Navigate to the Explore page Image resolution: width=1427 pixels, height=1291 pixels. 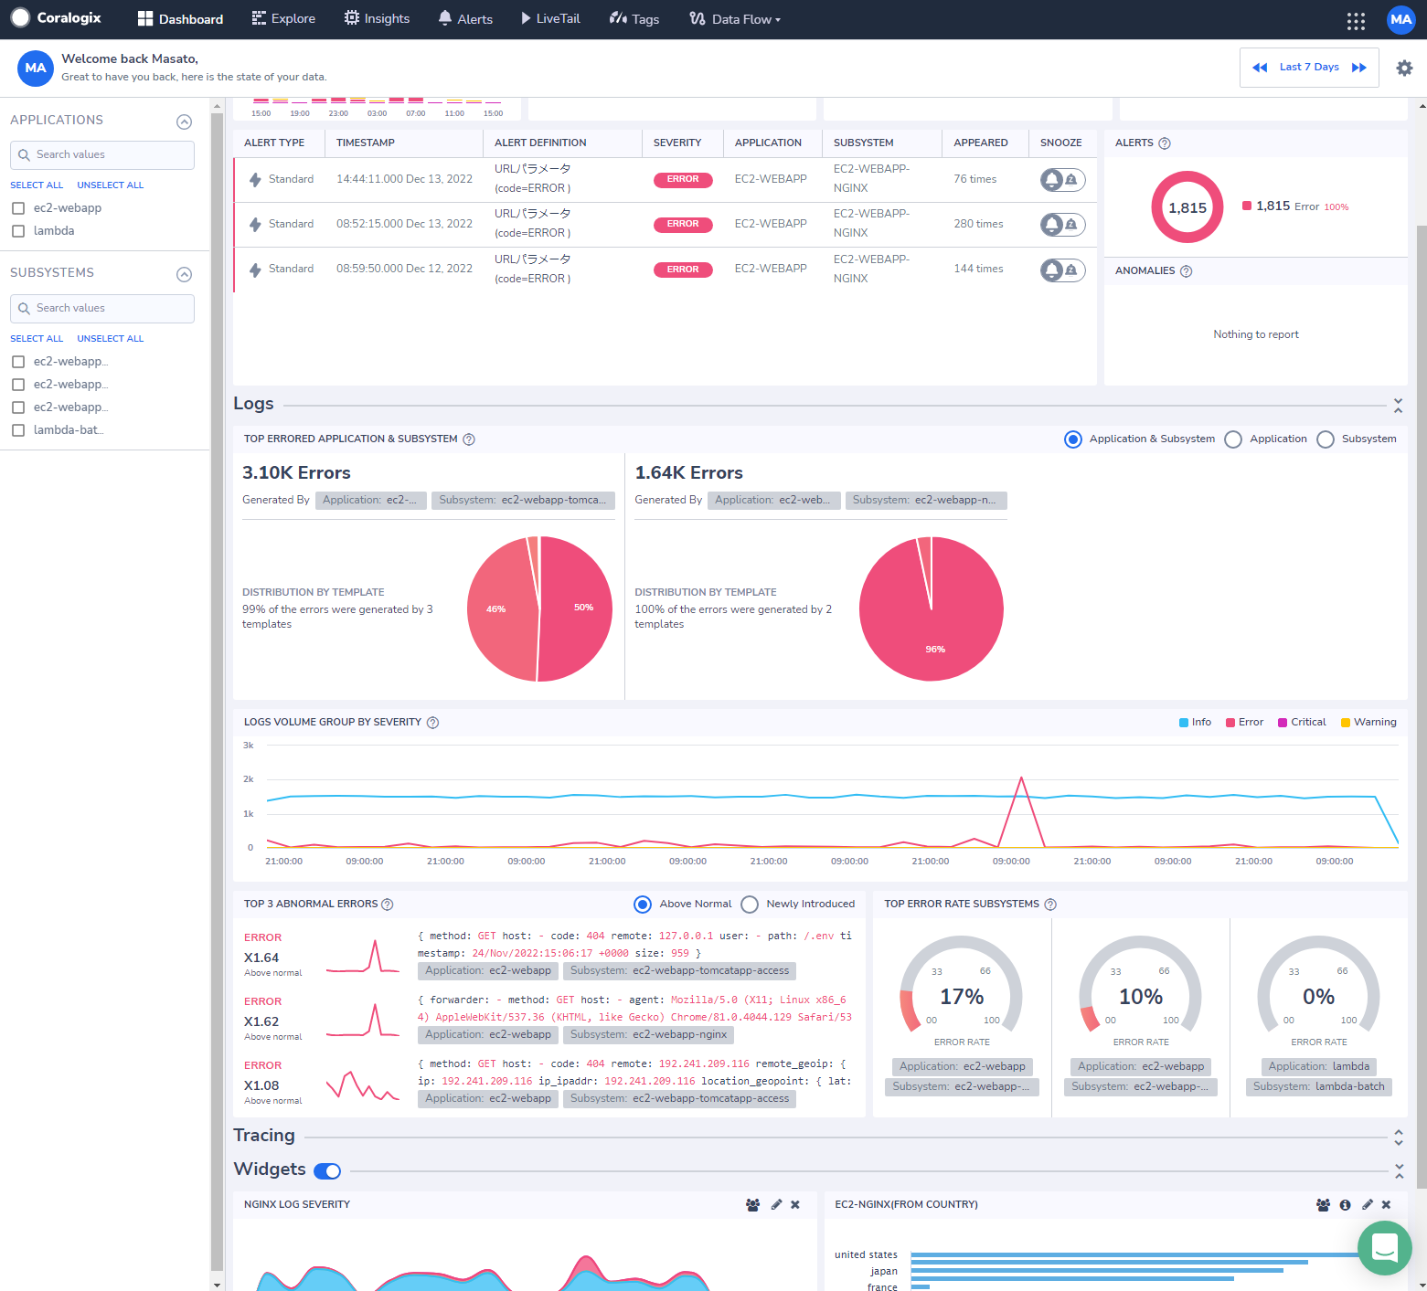coord(283,18)
